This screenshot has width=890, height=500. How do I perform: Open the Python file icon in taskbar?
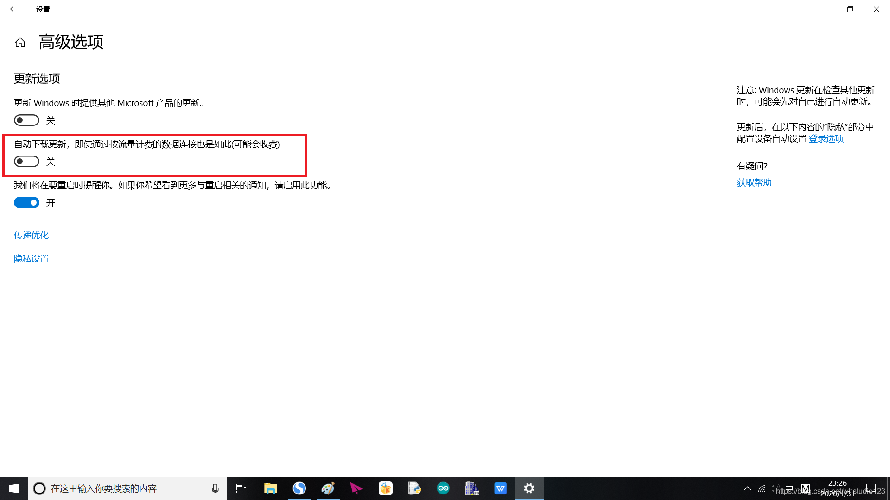(414, 488)
